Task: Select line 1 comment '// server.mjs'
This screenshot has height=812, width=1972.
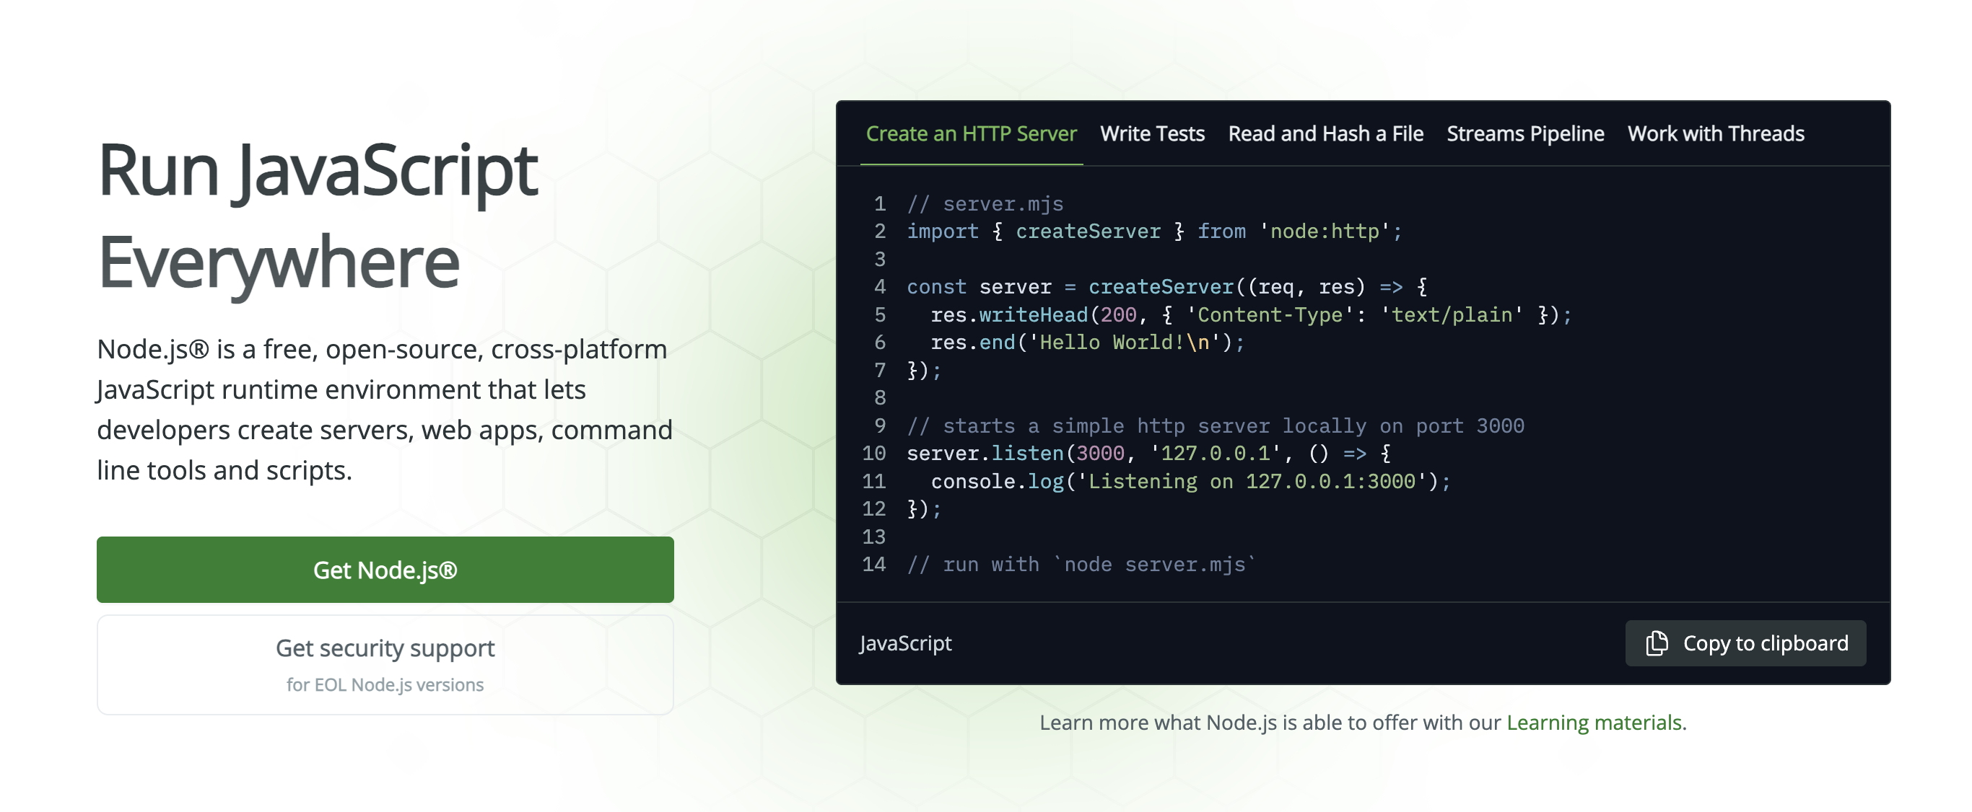Action: pyautogui.click(x=985, y=203)
